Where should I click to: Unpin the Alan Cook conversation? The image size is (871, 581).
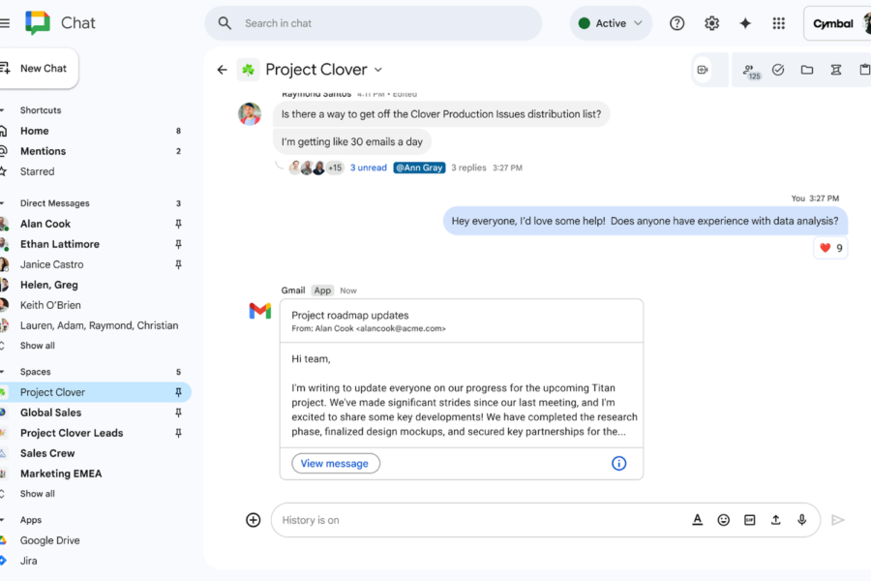coord(179,224)
